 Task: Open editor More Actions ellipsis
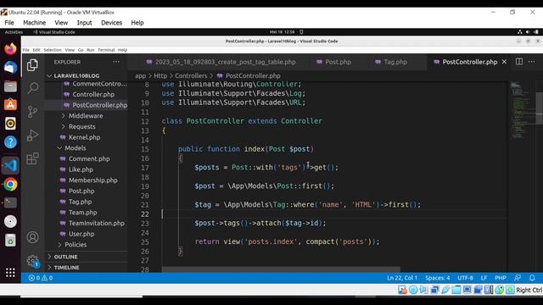(x=532, y=62)
